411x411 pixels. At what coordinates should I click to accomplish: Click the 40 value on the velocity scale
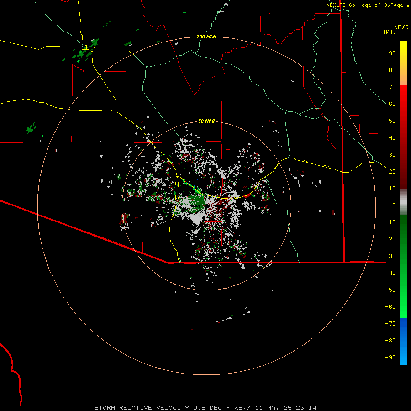[x=392, y=138]
